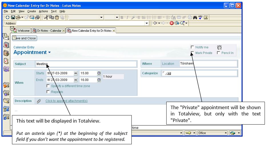Open the Actions menu
This screenshot has height=146, width=266.
43,11
